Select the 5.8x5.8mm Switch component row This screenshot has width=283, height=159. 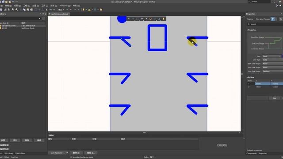(x=23, y=26)
